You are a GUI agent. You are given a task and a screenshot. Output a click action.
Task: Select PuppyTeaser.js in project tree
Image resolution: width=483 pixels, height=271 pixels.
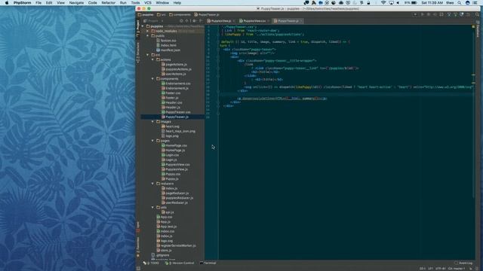point(175,117)
